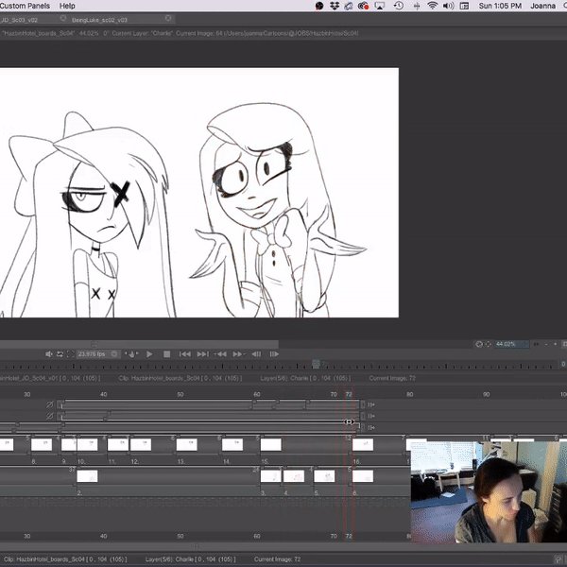Toggle the timeline sound speaker icon
Screen dimensions: 567x567
[49, 354]
